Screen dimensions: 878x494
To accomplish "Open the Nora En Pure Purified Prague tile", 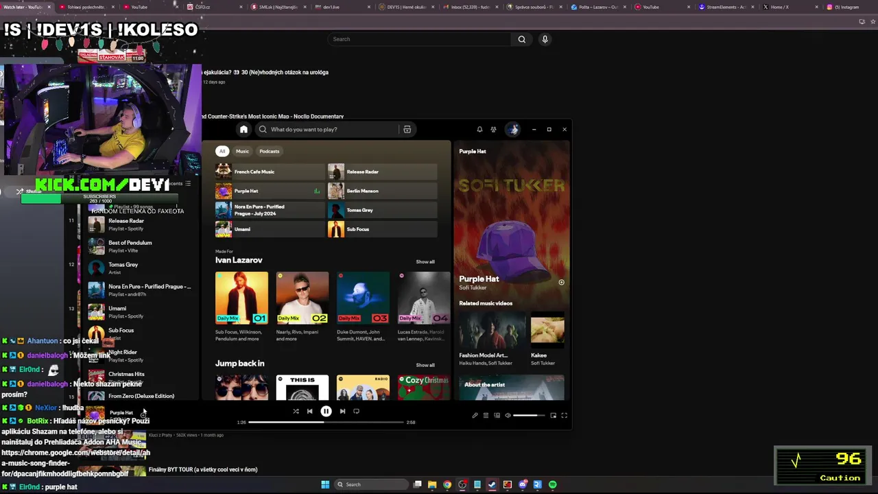I will point(270,210).
